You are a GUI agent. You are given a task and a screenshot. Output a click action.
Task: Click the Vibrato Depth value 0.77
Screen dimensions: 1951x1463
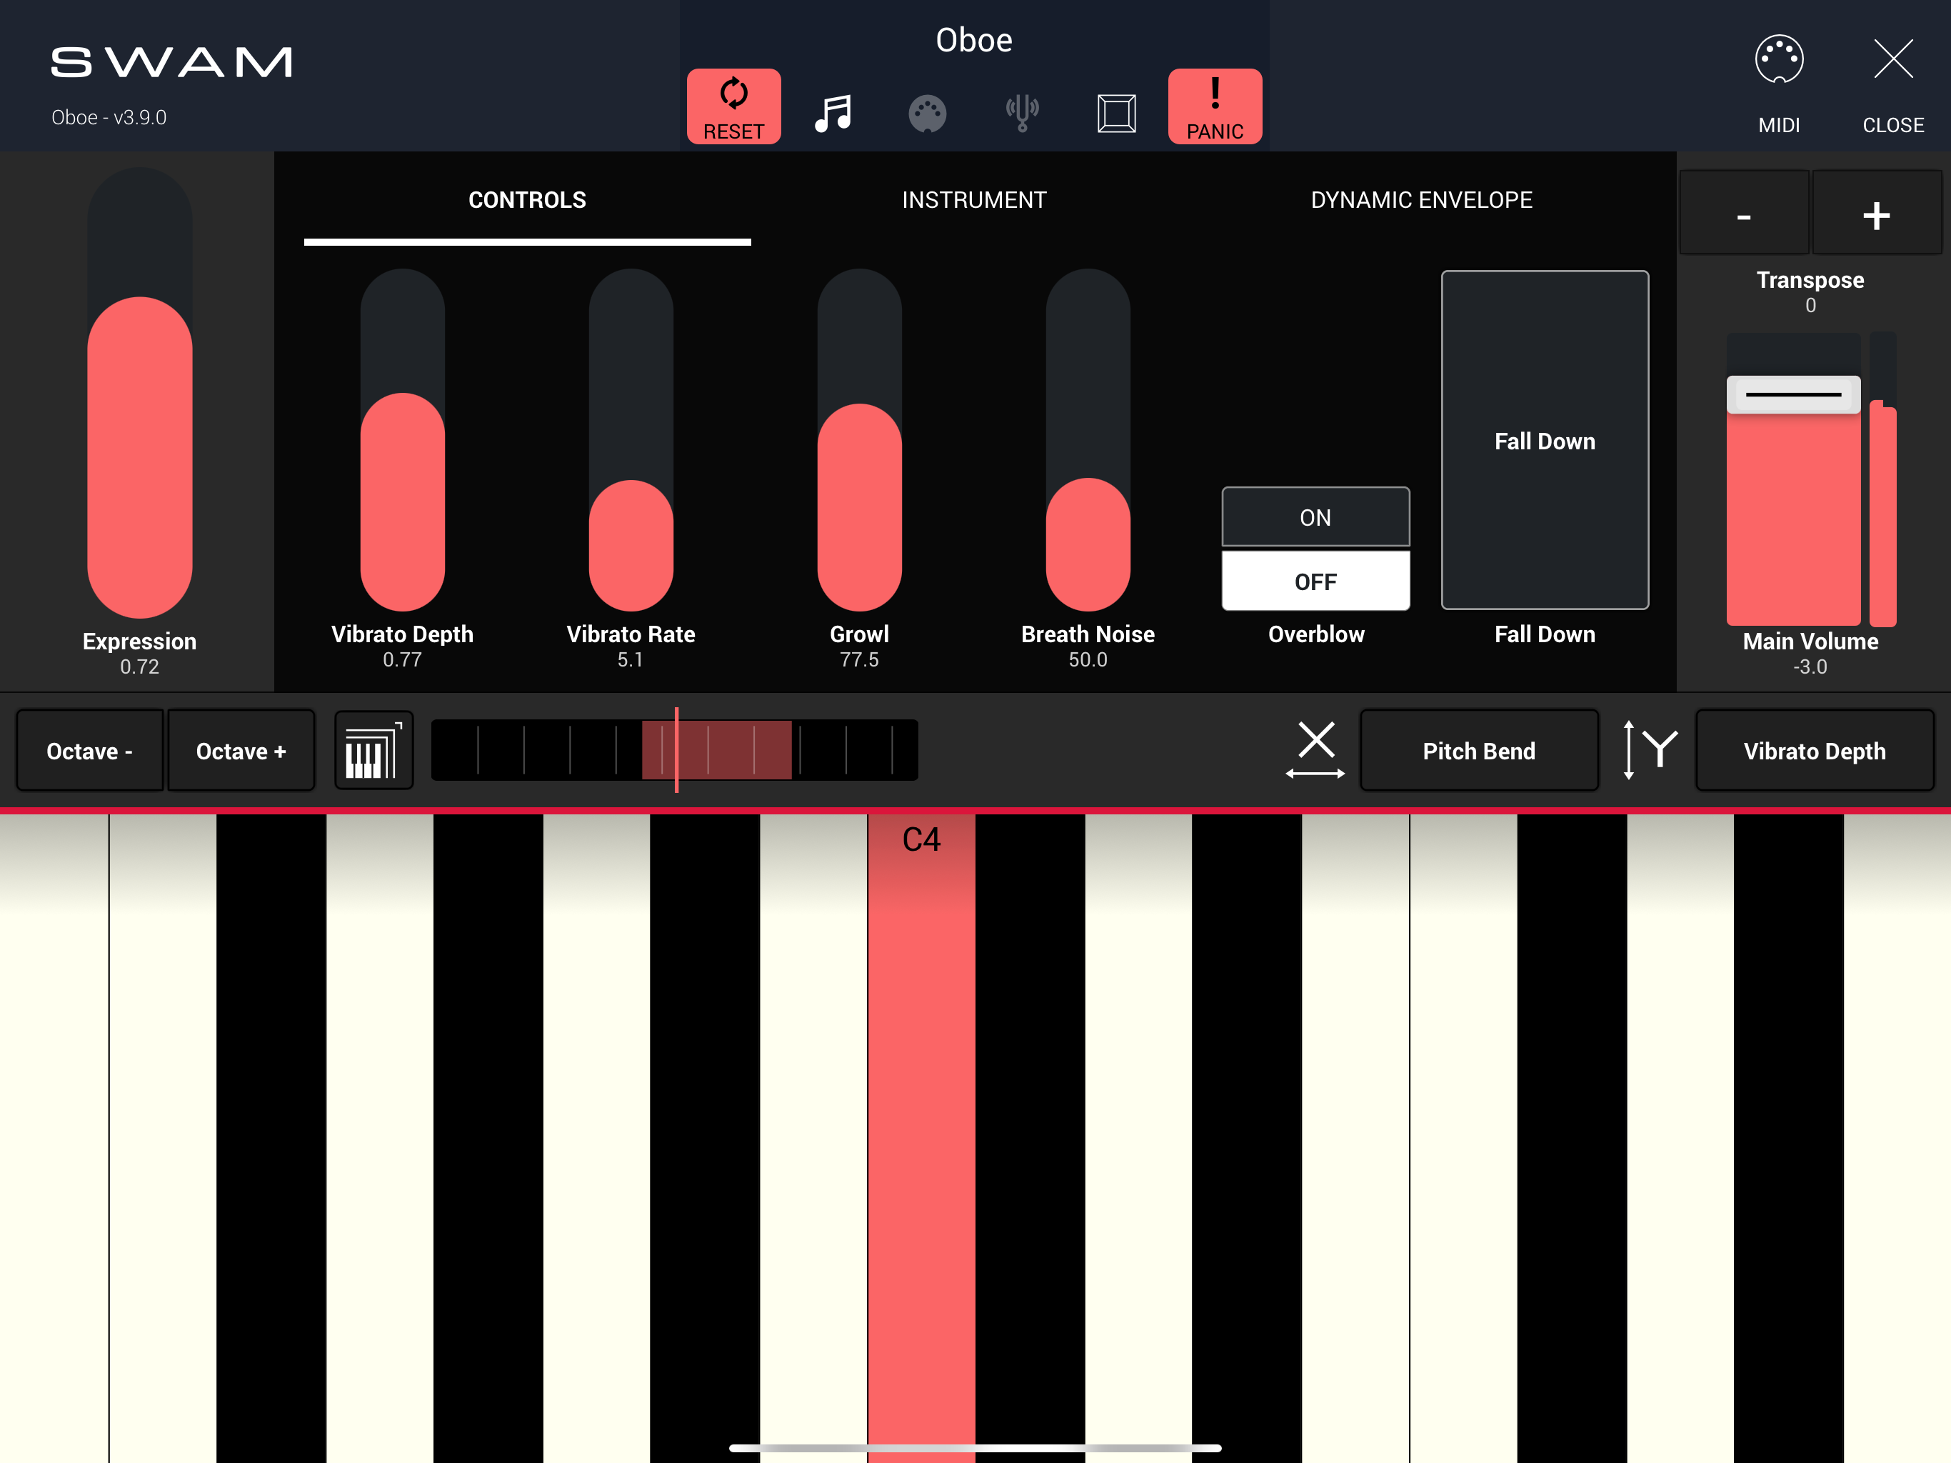coord(402,660)
